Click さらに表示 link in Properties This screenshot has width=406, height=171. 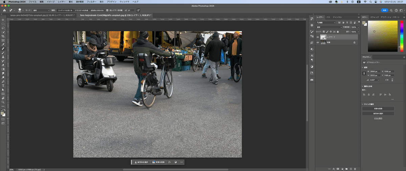point(378,118)
